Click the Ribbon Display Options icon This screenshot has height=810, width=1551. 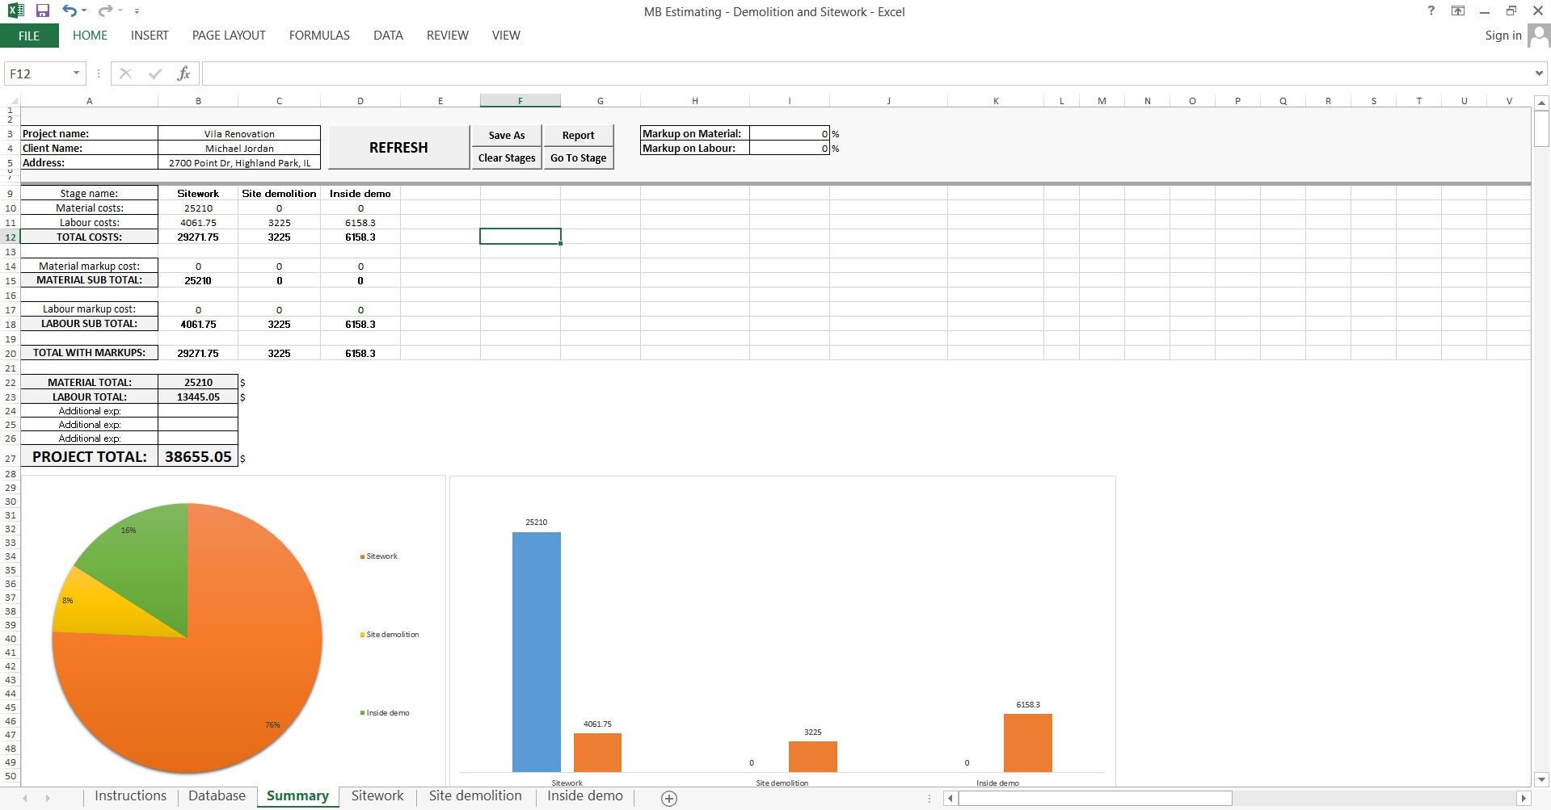pos(1458,11)
